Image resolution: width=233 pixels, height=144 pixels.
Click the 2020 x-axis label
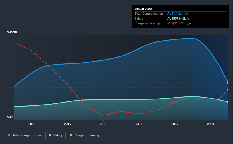211,124
